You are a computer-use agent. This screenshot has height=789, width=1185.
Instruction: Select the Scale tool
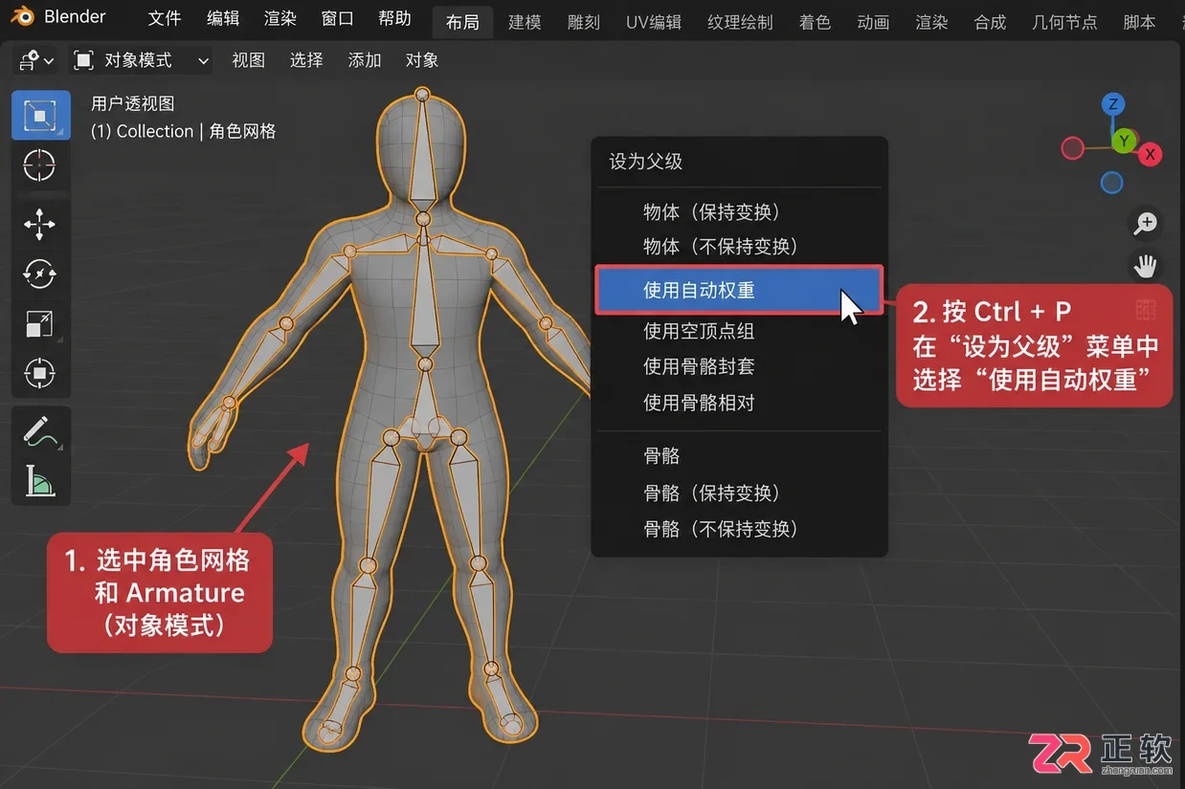point(40,323)
